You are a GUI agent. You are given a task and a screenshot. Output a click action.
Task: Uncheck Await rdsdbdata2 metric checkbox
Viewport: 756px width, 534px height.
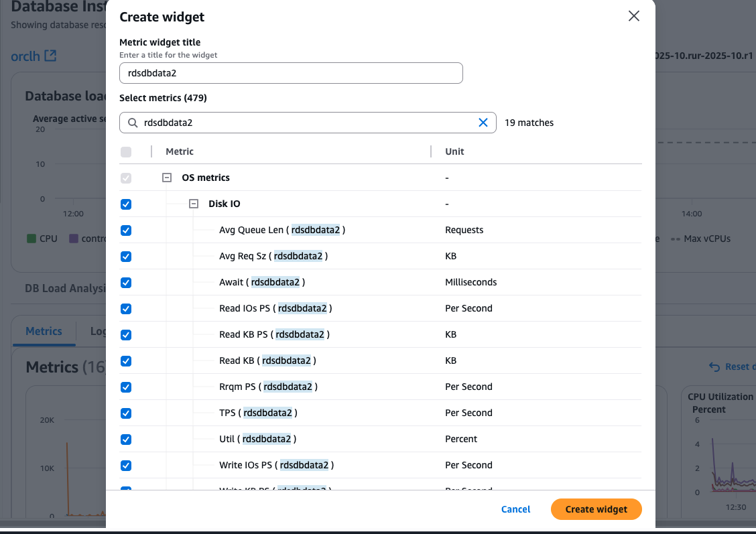126,283
